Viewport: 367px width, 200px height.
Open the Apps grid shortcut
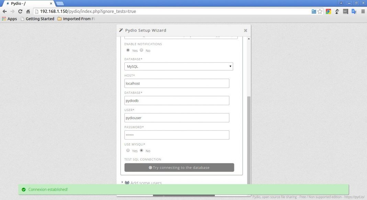[x=9, y=19]
